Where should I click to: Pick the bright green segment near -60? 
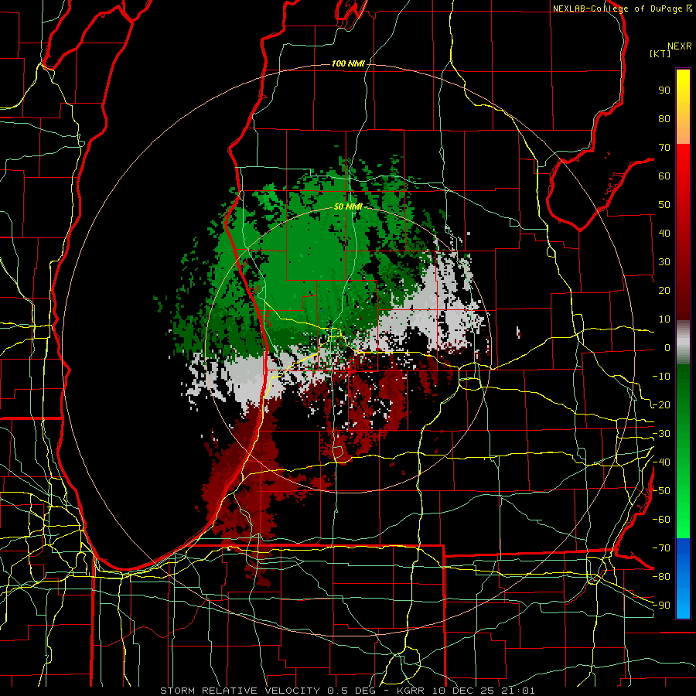pyautogui.click(x=683, y=520)
